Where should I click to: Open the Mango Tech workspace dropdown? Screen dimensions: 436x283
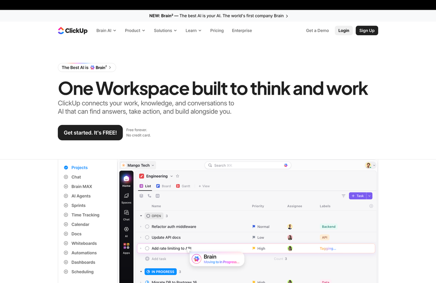pyautogui.click(x=138, y=165)
